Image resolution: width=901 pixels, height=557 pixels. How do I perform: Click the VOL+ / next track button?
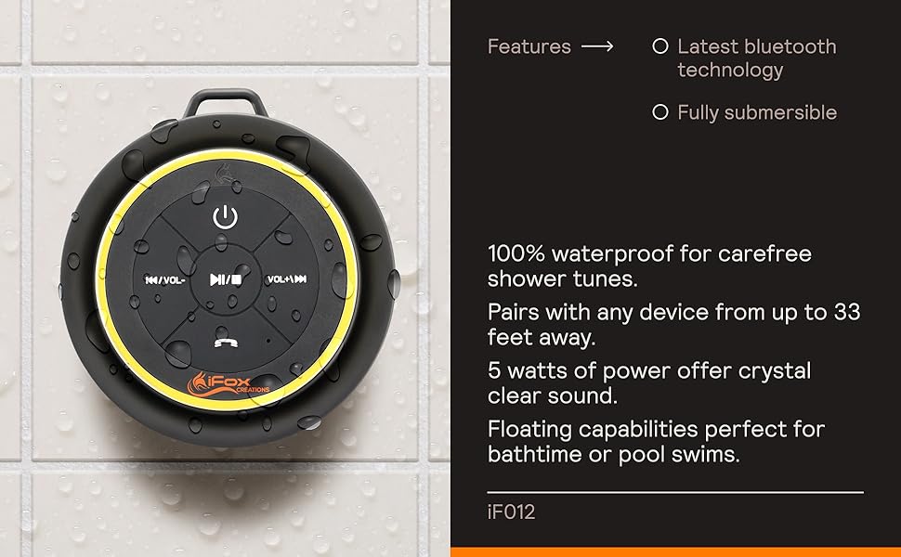pos(287,279)
